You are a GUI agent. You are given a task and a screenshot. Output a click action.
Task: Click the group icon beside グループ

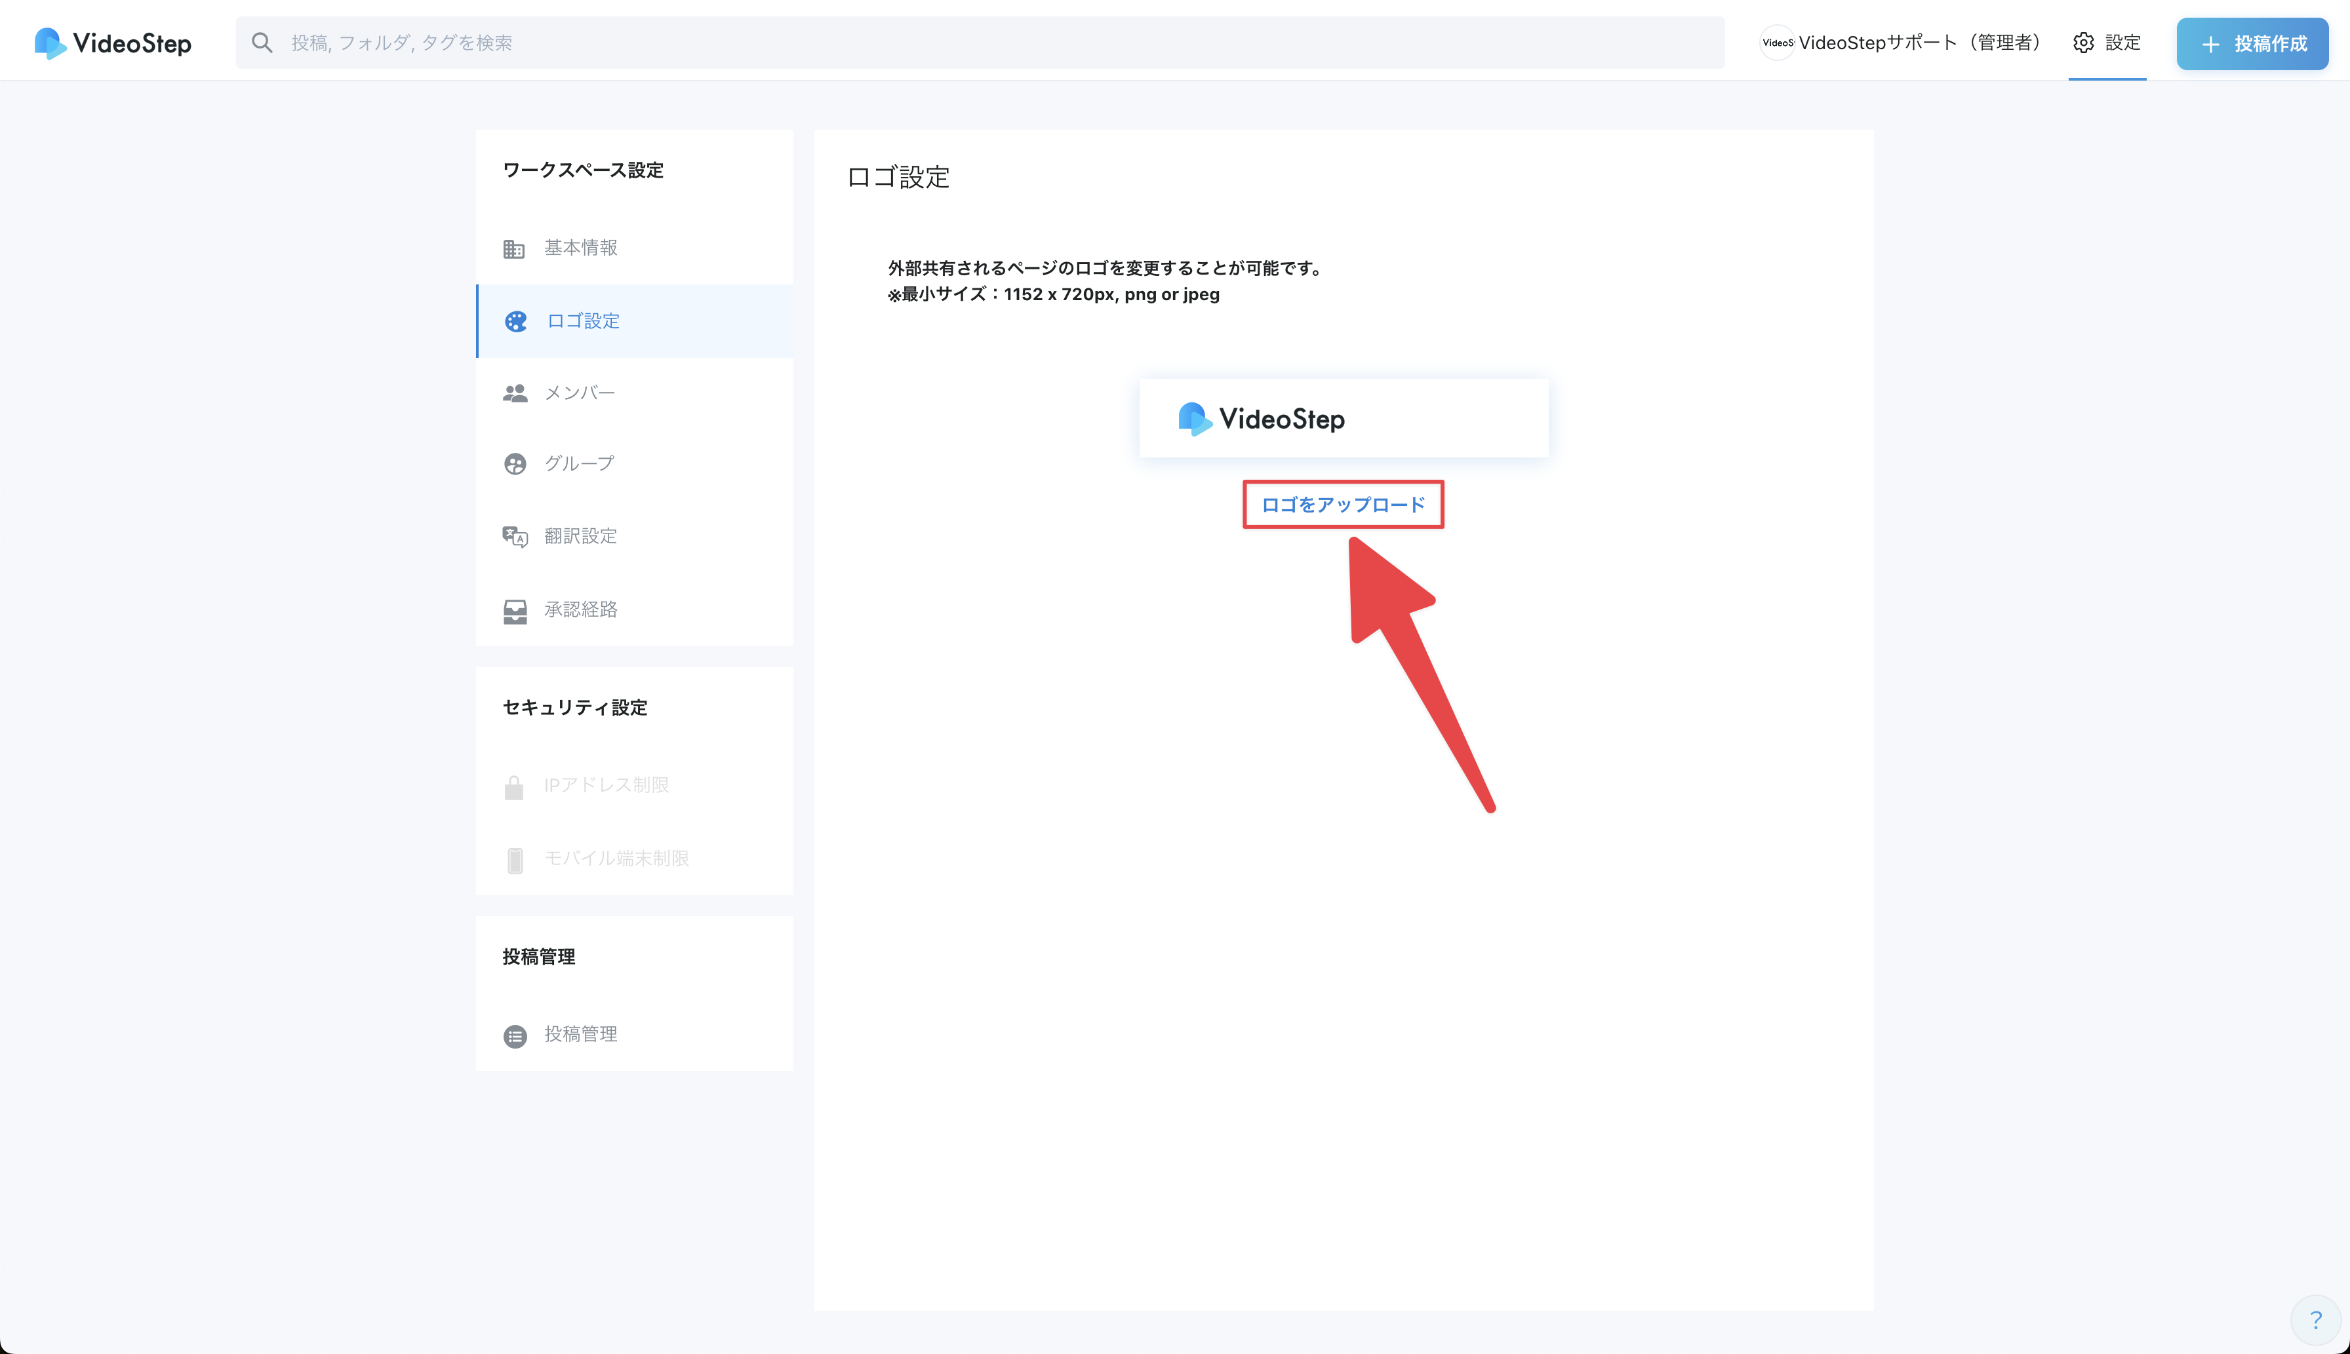[515, 464]
